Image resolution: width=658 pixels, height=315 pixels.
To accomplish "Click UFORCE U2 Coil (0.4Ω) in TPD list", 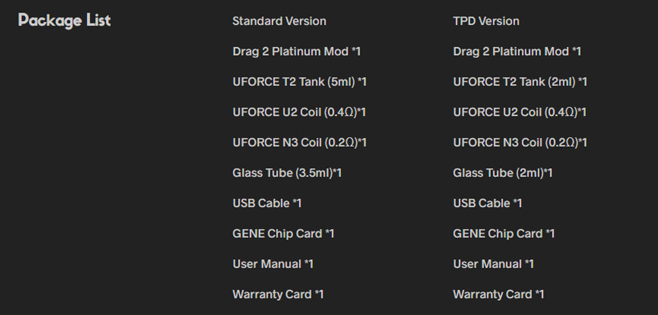I will [x=520, y=112].
